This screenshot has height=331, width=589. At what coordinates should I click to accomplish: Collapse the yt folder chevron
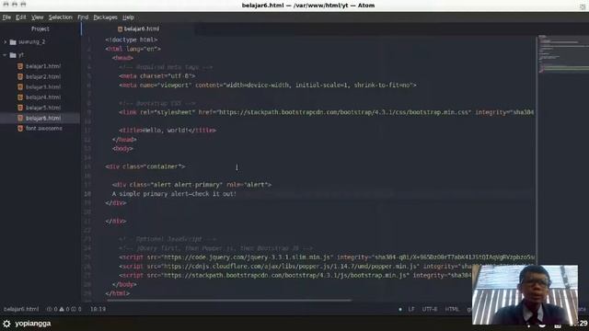coord(6,55)
